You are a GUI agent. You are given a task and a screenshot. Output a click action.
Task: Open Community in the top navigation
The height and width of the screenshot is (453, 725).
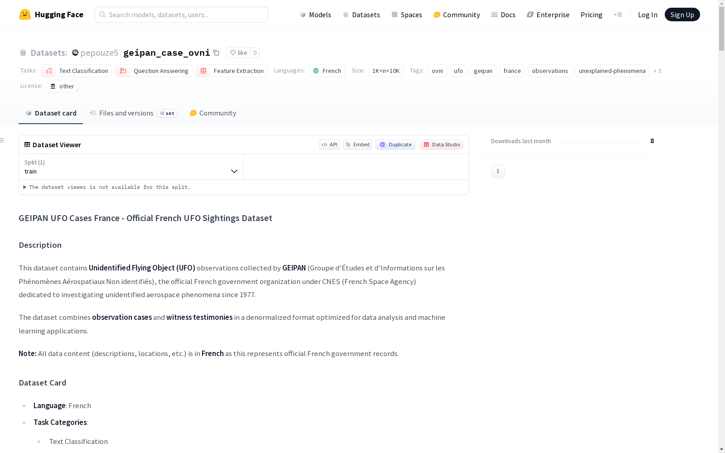pyautogui.click(x=457, y=14)
